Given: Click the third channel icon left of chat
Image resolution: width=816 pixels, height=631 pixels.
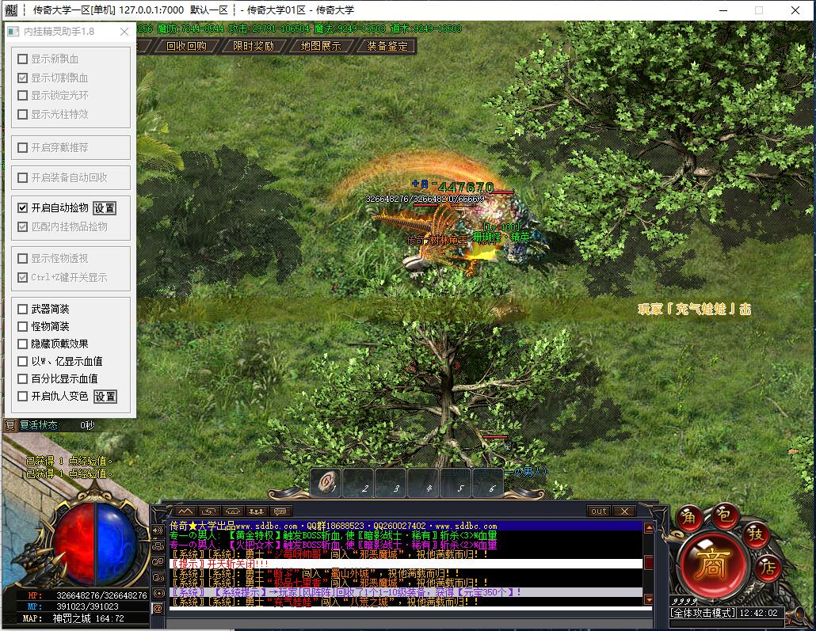Looking at the screenshot, I should click(158, 562).
